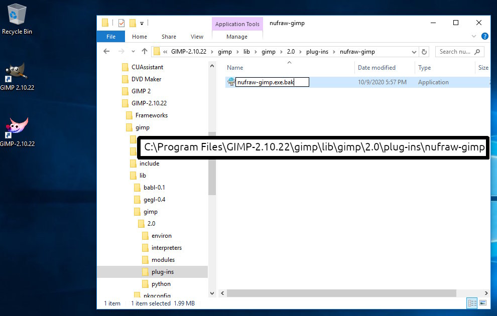The width and height of the screenshot is (497, 316).
Task: Click the GIMP-2.10.22 breadcrumb segment
Action: [x=189, y=52]
